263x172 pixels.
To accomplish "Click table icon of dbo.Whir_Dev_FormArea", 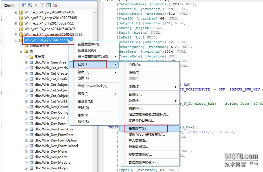I will [31, 129].
